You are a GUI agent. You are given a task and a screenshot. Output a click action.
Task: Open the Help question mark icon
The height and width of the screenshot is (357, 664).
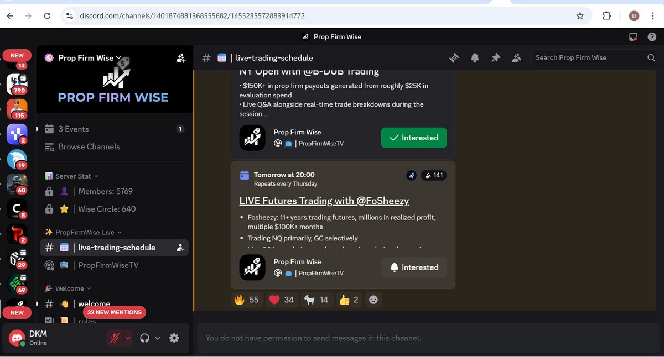tap(651, 37)
